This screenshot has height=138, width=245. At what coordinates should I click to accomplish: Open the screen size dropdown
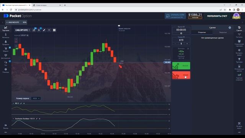[x=36, y=99]
